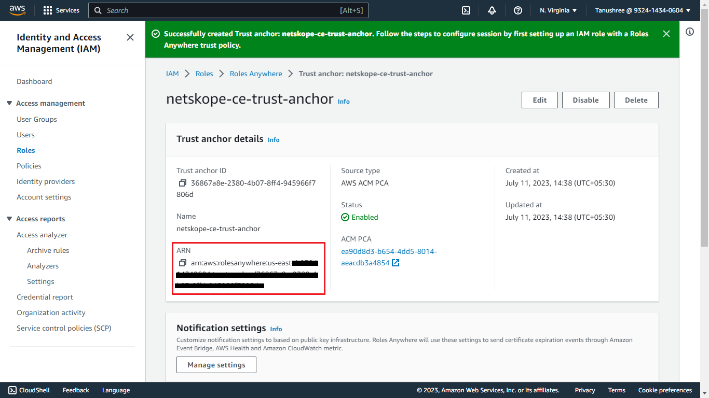Open Feedback in footer
Viewport: 709px width, 398px height.
[76, 390]
